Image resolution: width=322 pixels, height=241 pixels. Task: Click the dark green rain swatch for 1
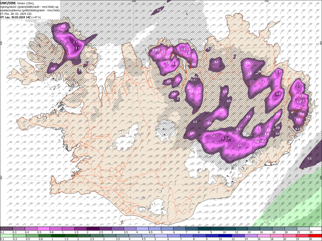tap(58, 235)
